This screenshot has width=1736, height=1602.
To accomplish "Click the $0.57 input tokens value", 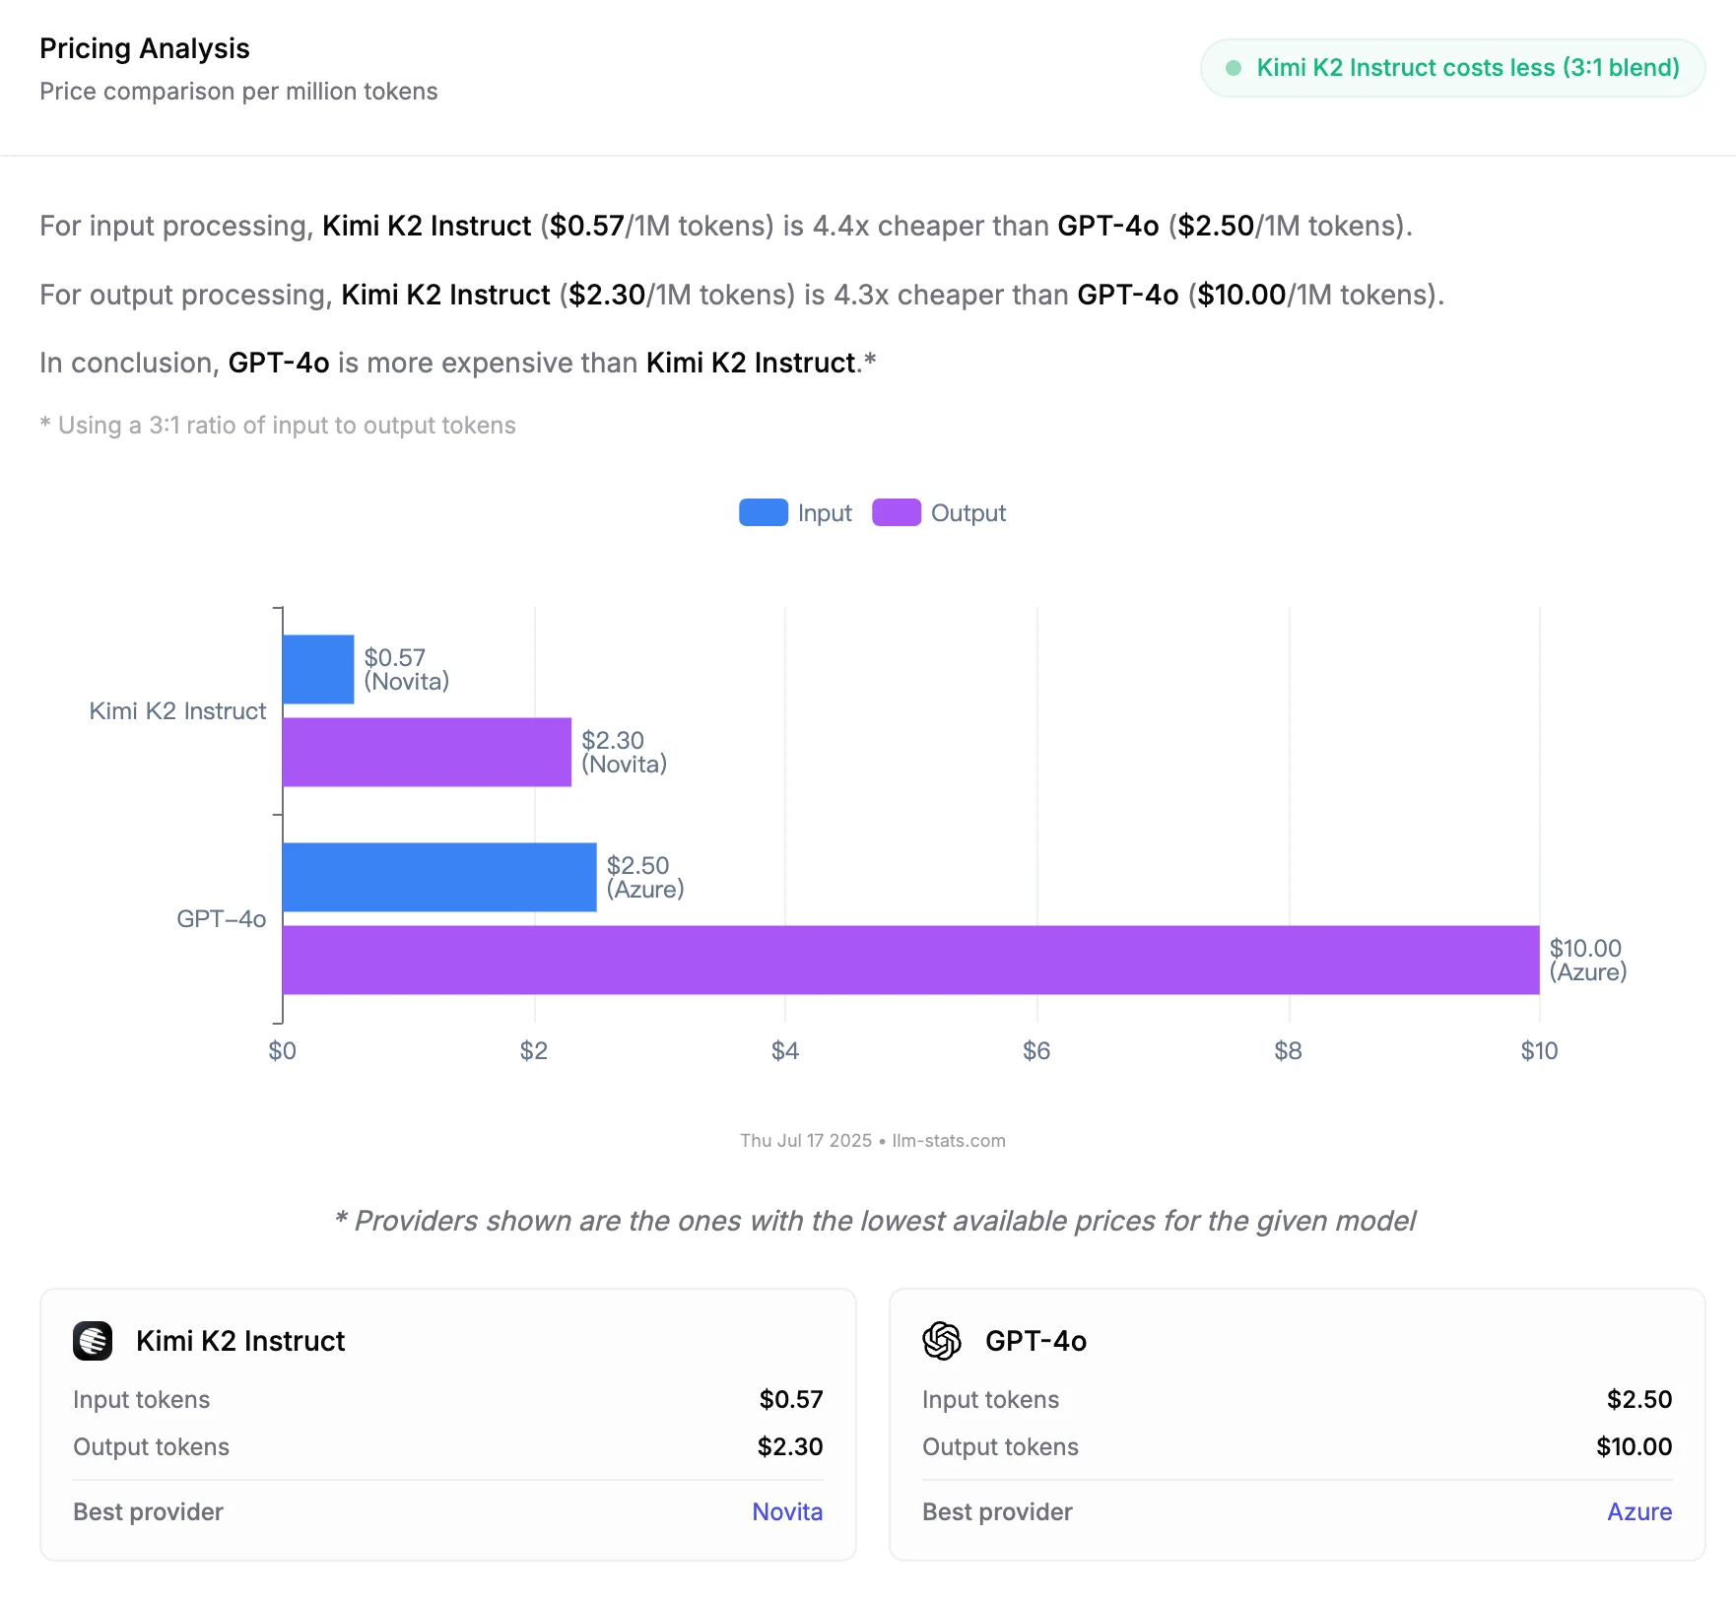I will pos(791,1399).
